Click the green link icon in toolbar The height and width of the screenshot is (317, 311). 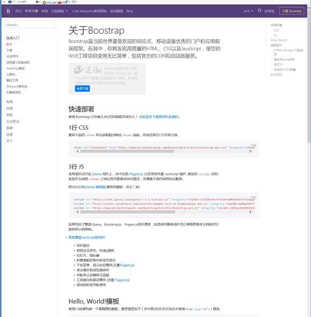66,2
